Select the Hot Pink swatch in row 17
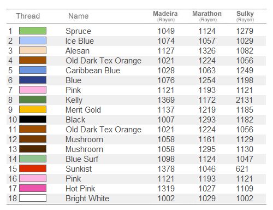 coord(33,188)
